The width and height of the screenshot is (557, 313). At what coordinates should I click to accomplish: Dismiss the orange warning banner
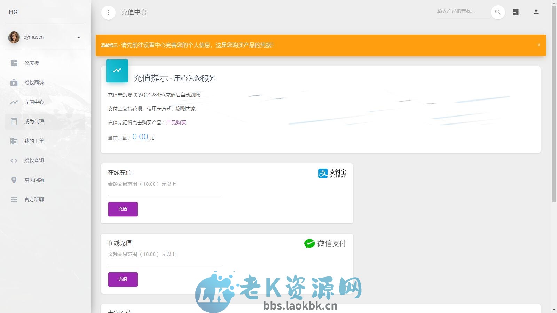point(538,45)
